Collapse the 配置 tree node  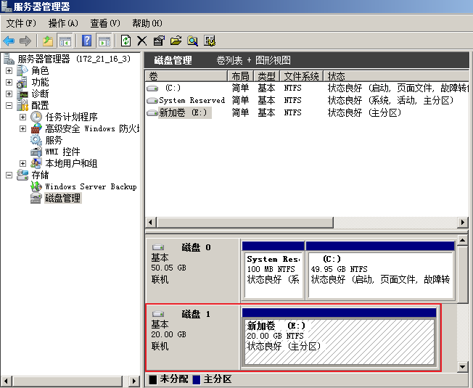[9, 105]
